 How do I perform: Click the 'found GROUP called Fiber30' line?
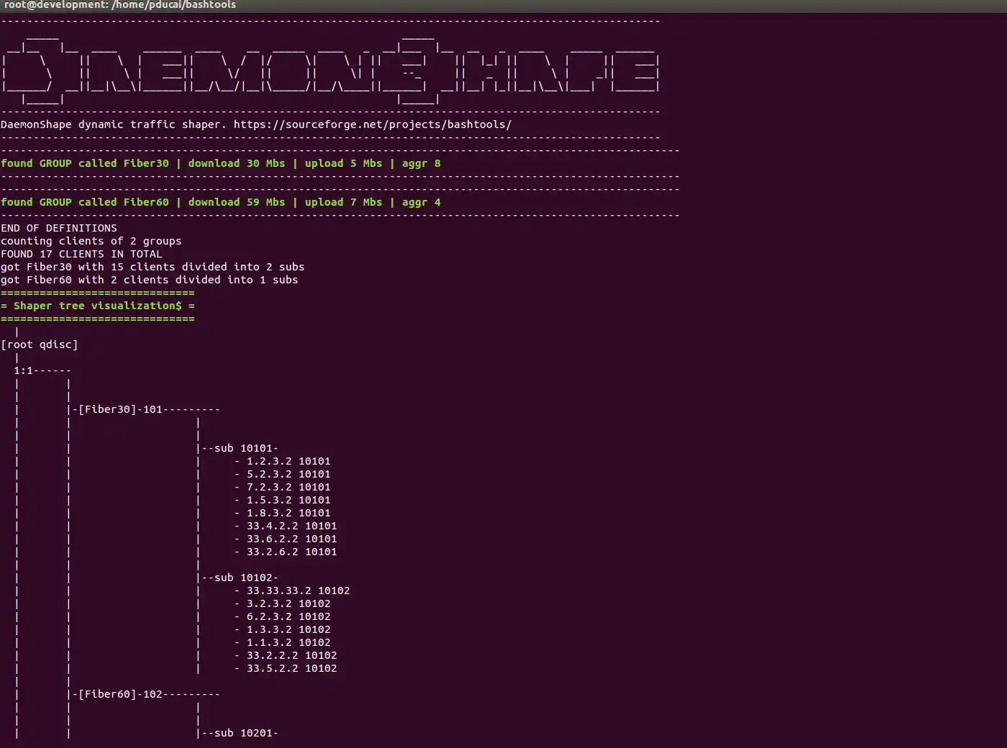tap(221, 163)
